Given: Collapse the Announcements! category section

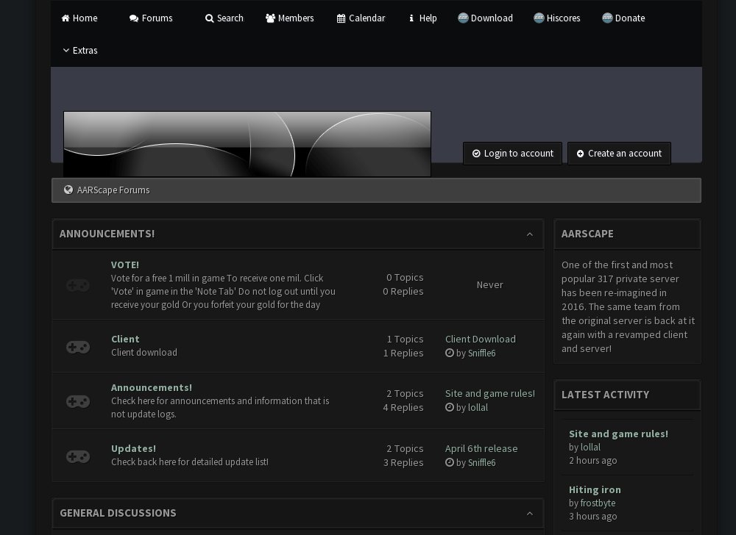Looking at the screenshot, I should point(529,234).
